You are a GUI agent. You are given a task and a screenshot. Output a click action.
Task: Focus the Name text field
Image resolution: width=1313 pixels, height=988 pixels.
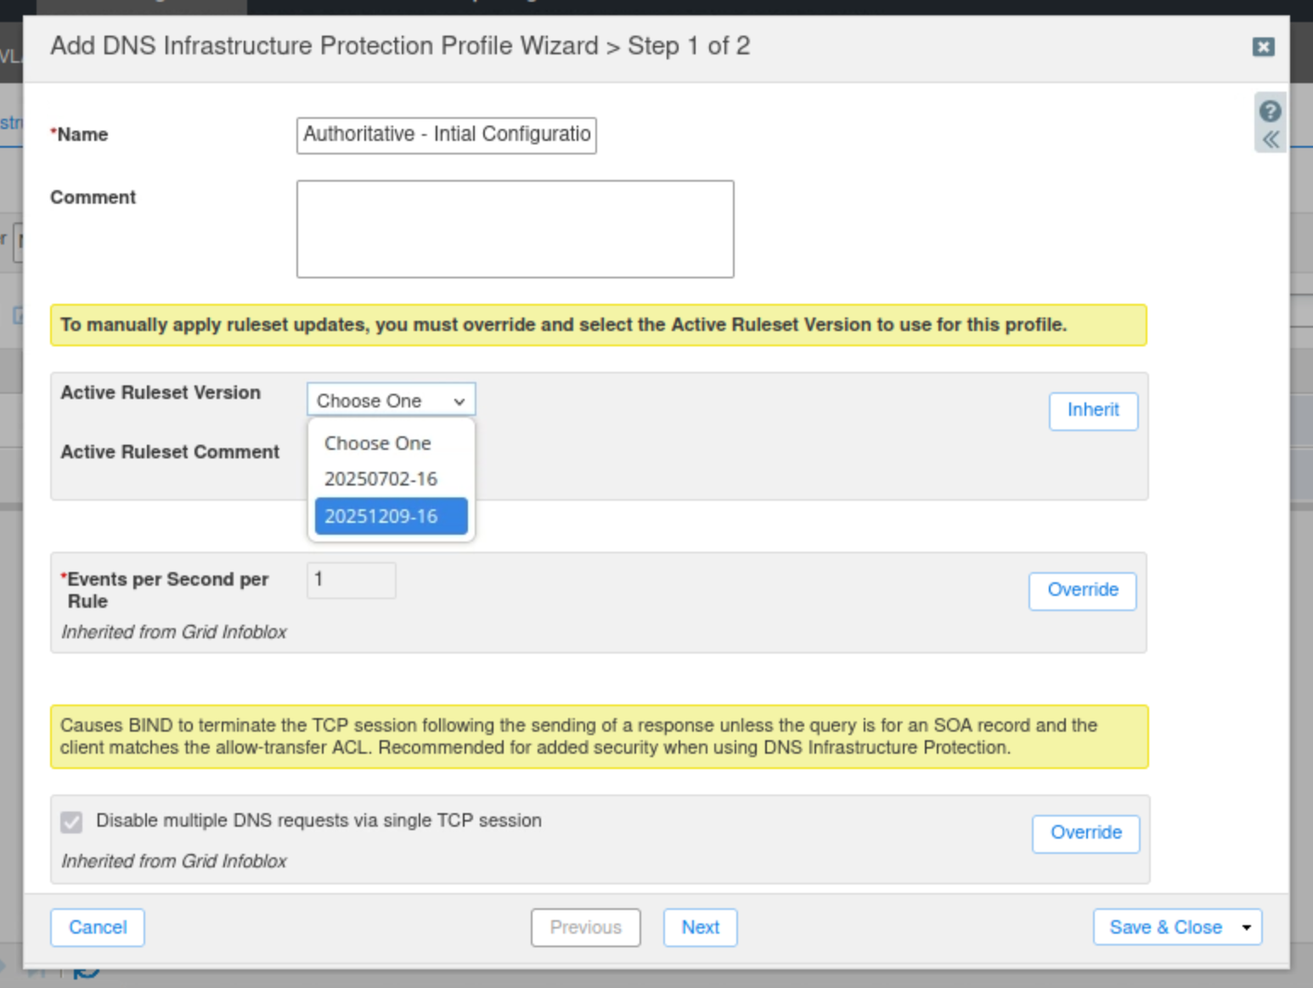tap(446, 135)
